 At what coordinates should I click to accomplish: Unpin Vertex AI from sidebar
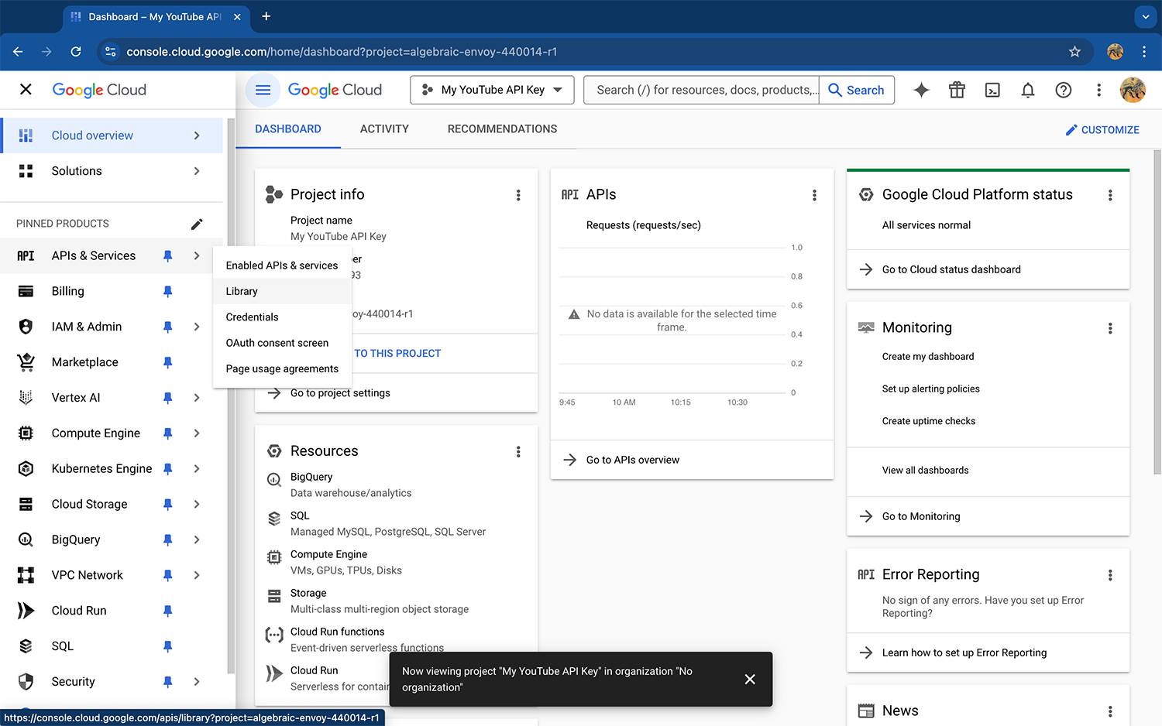click(168, 398)
